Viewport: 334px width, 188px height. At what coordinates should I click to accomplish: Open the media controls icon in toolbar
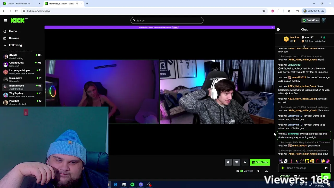(x=297, y=11)
